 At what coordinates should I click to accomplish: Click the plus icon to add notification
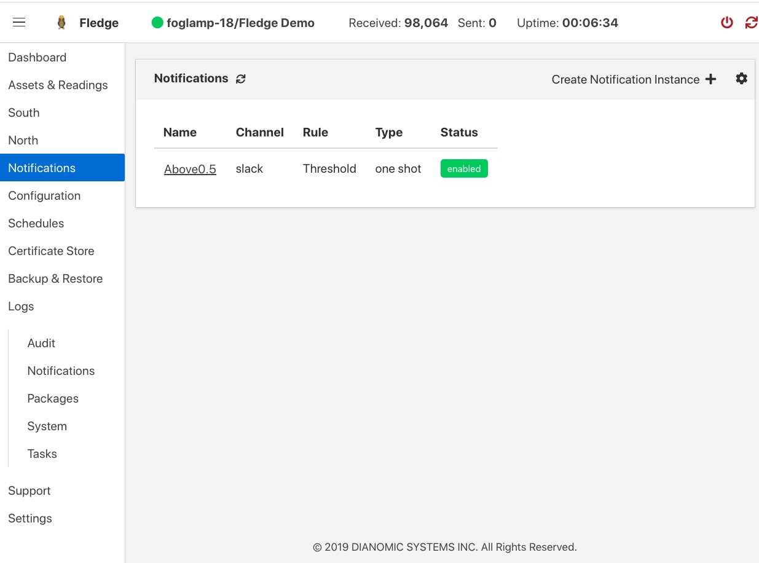click(x=711, y=79)
